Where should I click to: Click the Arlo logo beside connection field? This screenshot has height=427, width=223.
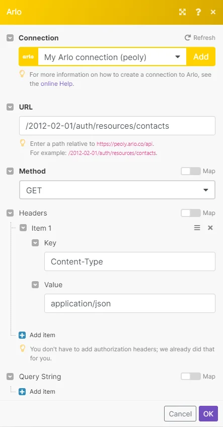click(x=28, y=57)
